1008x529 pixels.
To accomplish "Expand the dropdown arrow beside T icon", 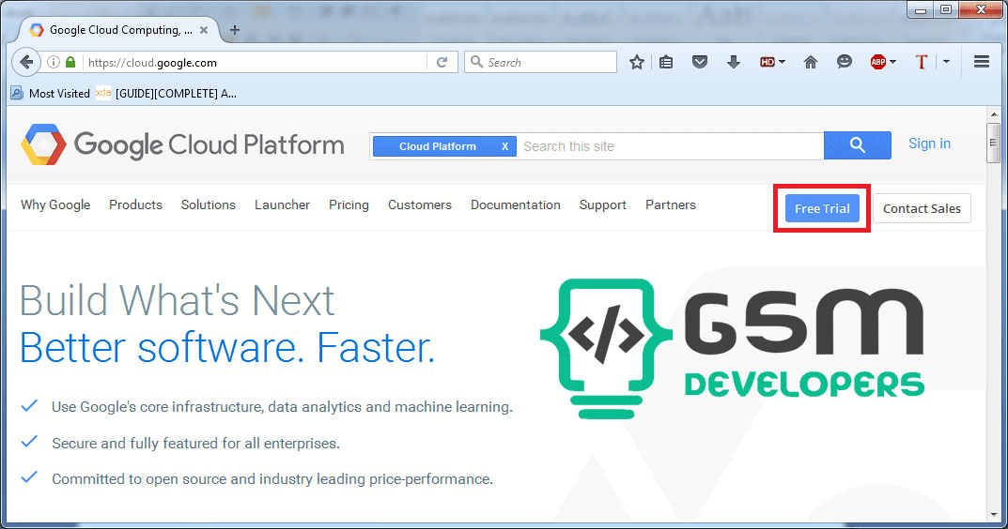I will click(946, 62).
